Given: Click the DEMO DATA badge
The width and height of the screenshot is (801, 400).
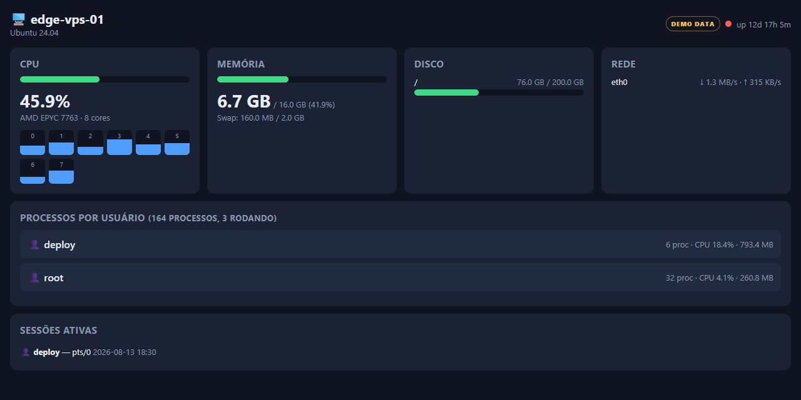Looking at the screenshot, I should point(693,24).
